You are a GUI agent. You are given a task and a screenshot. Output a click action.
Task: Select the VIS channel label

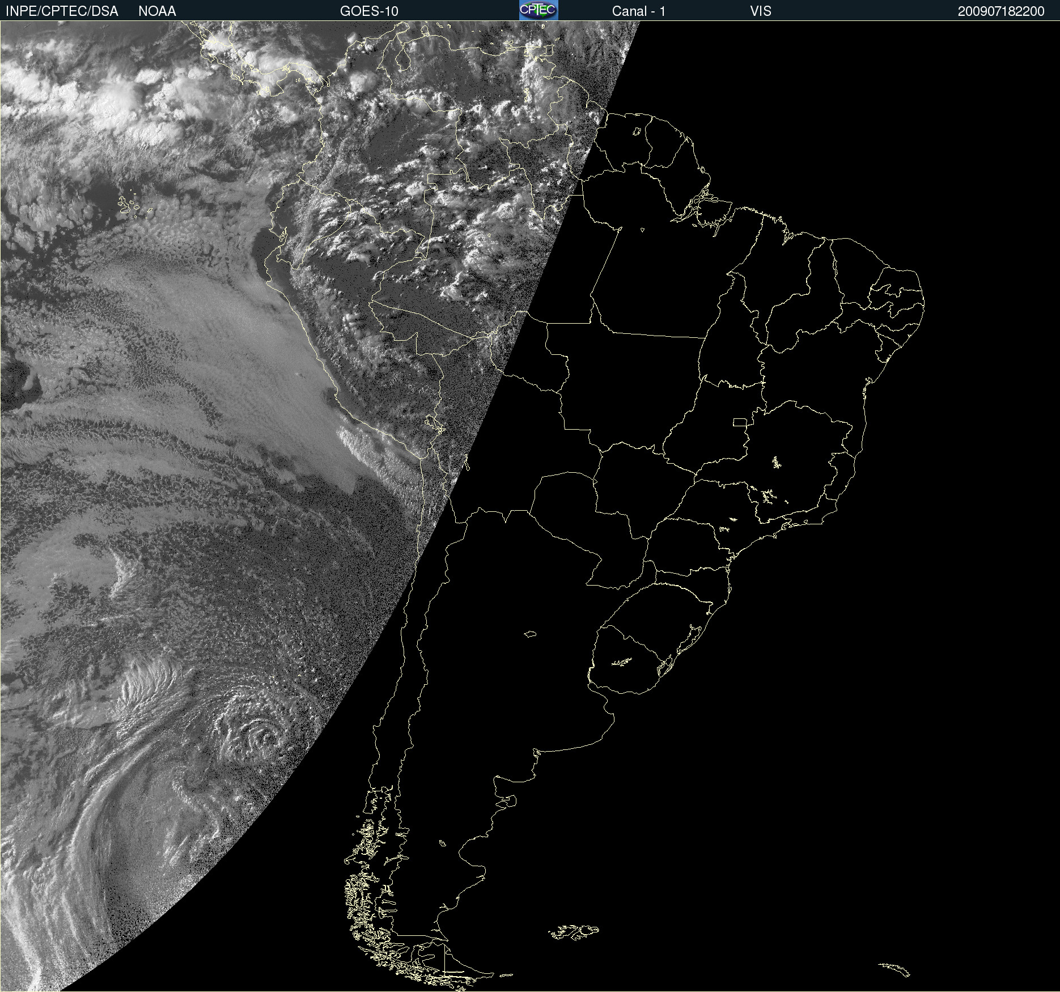[761, 11]
